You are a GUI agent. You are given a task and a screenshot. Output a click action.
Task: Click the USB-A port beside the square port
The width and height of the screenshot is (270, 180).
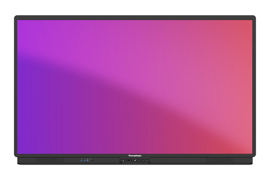coord(84,161)
